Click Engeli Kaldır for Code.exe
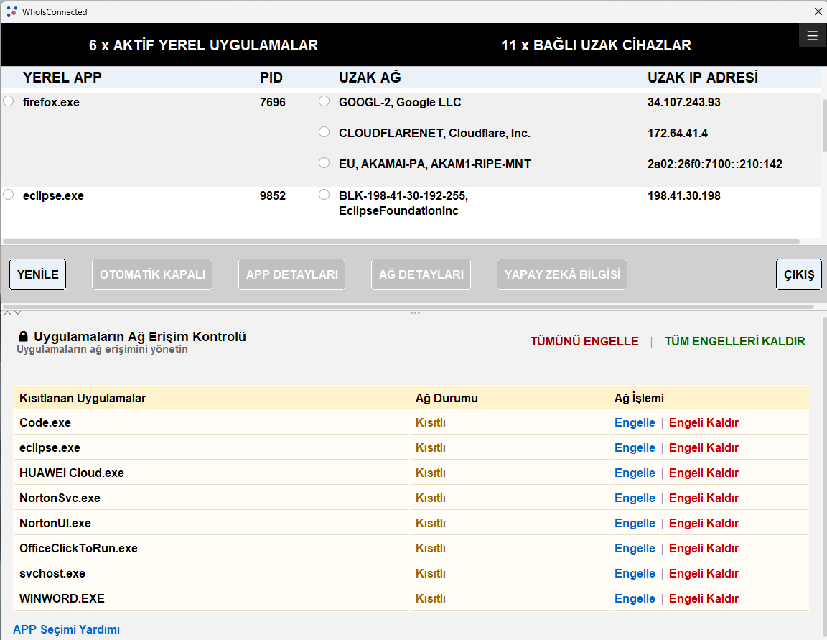The image size is (827, 640). 704,422
